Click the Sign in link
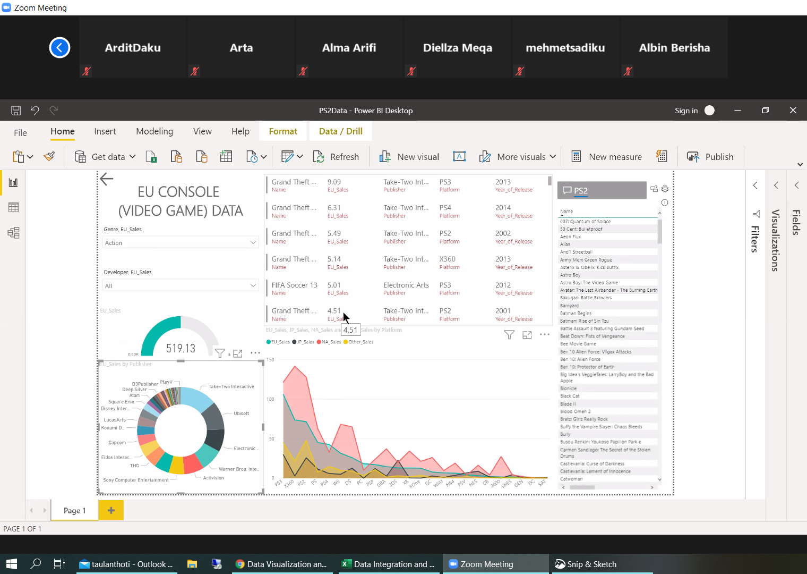Image resolution: width=807 pixels, height=574 pixels. pos(686,111)
